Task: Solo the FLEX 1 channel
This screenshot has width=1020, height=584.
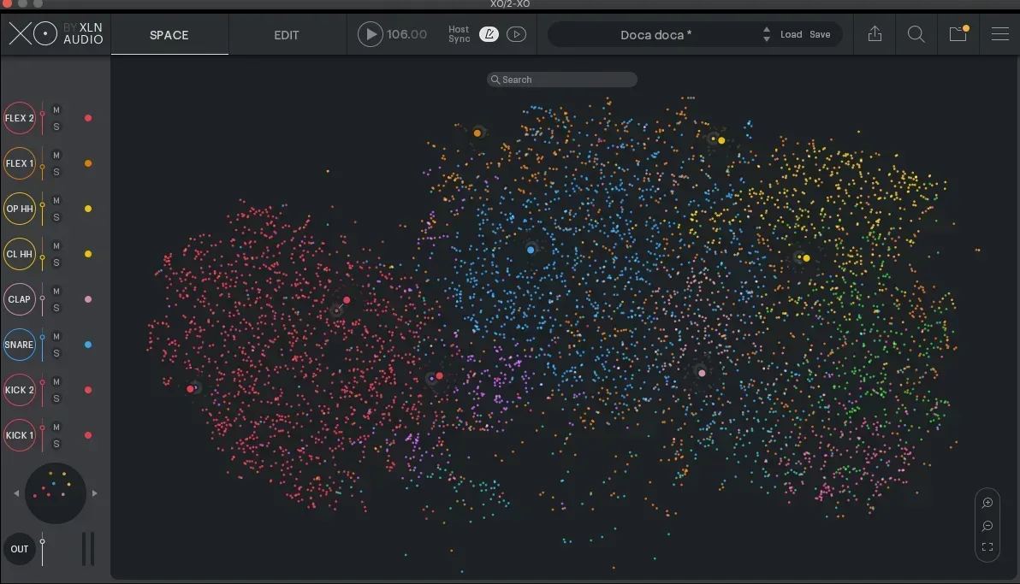Action: pyautogui.click(x=56, y=173)
